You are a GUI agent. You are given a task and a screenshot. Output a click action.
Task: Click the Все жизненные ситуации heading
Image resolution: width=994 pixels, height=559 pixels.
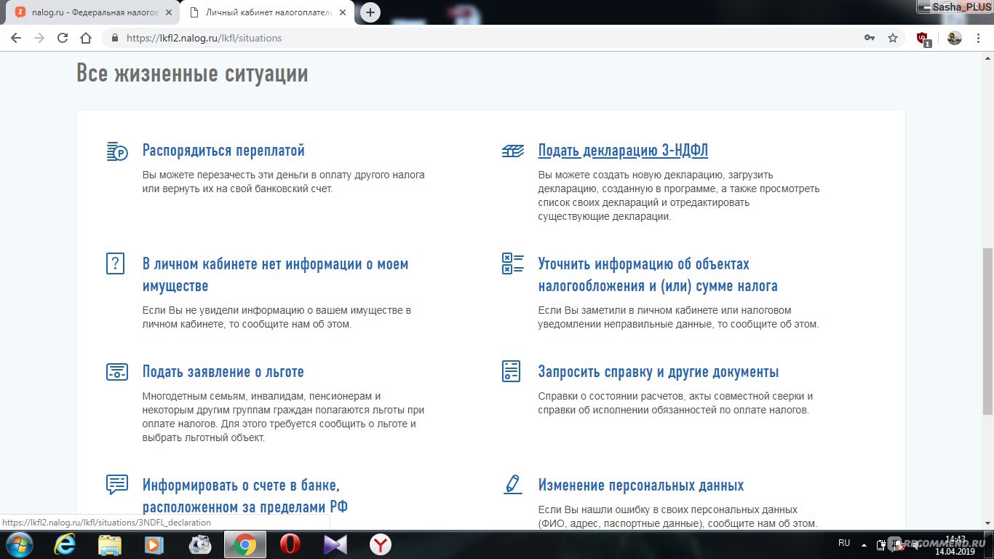click(x=192, y=74)
